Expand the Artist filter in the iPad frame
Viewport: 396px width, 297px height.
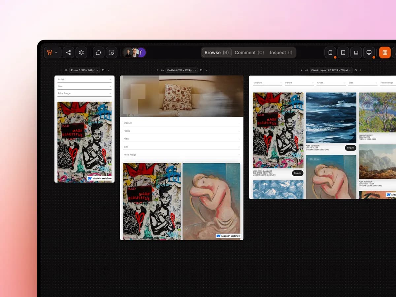[x=181, y=139]
